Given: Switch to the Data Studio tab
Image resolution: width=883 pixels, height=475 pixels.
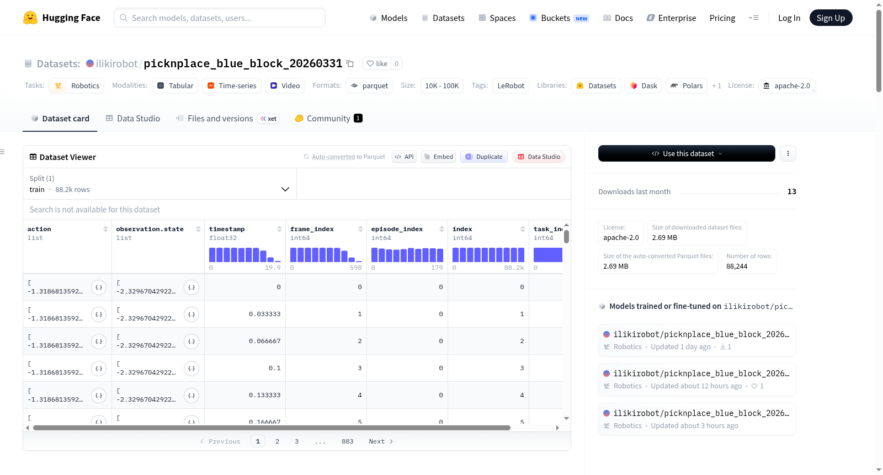Looking at the screenshot, I should (x=133, y=118).
